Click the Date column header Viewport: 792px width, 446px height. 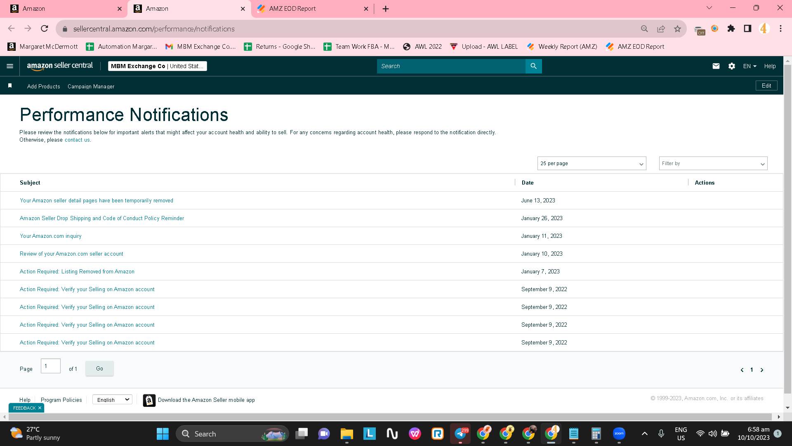click(x=528, y=183)
